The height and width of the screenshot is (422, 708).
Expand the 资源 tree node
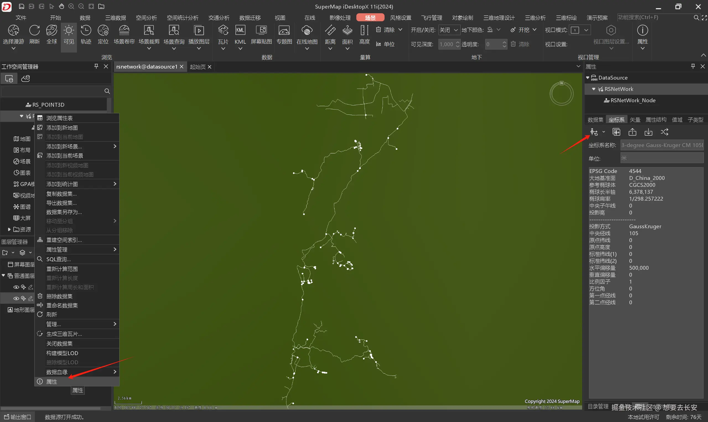click(9, 229)
